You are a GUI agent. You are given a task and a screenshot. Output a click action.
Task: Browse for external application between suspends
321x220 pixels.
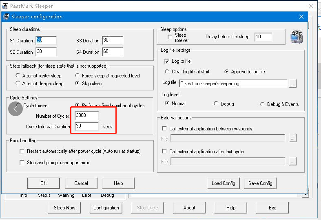pos(292,139)
